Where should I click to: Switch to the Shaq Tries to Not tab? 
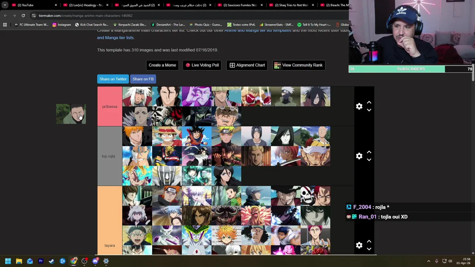(291, 5)
